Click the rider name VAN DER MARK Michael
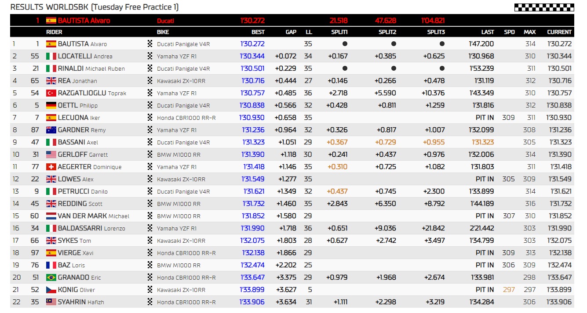This screenshot has width=587, height=313. pyautogui.click(x=94, y=216)
